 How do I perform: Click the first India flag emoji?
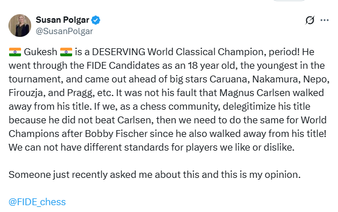(15, 52)
